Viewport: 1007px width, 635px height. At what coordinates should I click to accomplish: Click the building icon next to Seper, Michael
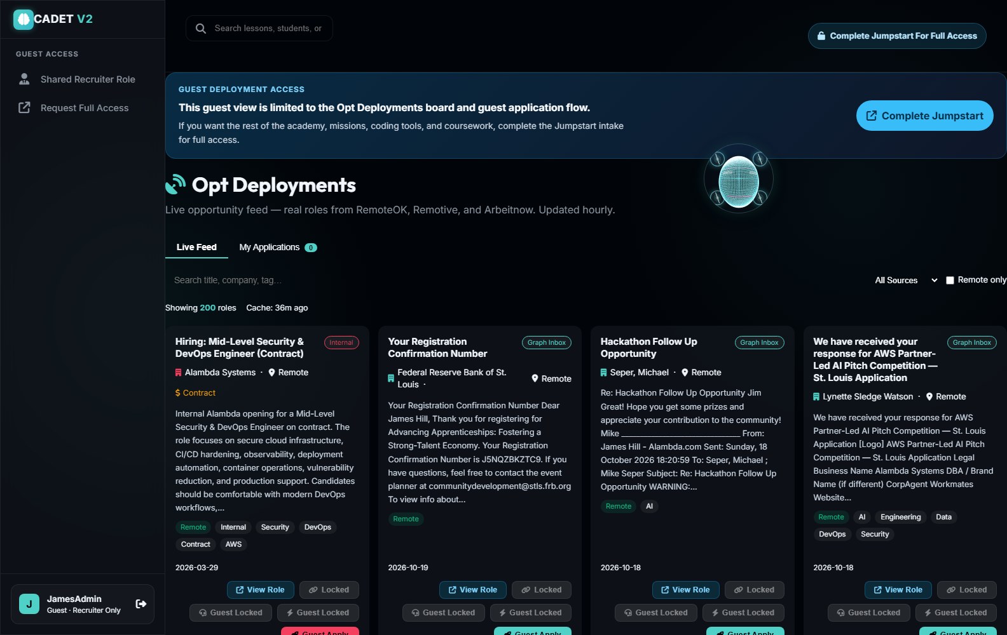604,373
